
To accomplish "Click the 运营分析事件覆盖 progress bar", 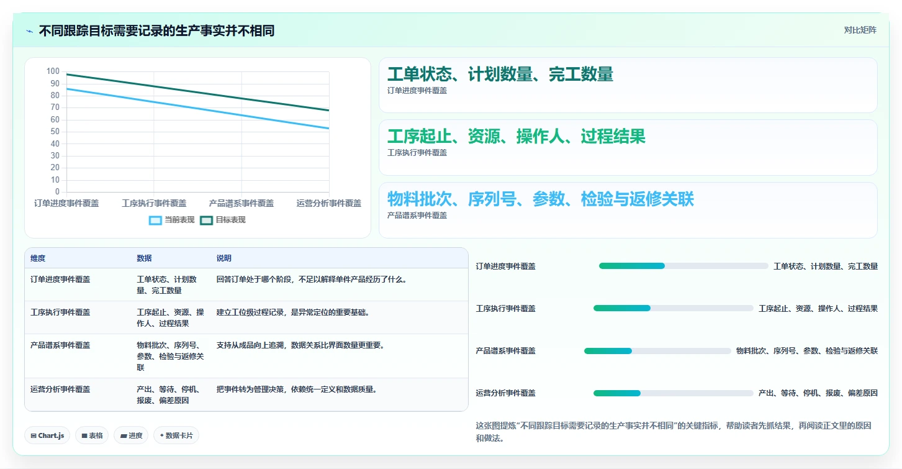I will (x=674, y=393).
